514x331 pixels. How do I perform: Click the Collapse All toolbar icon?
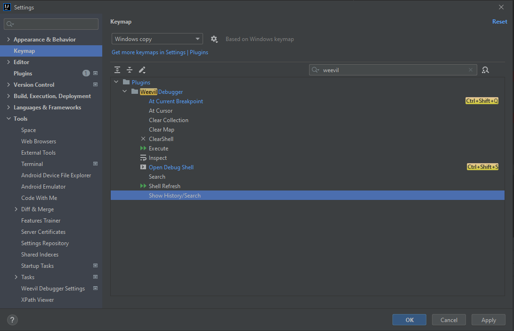[130, 70]
